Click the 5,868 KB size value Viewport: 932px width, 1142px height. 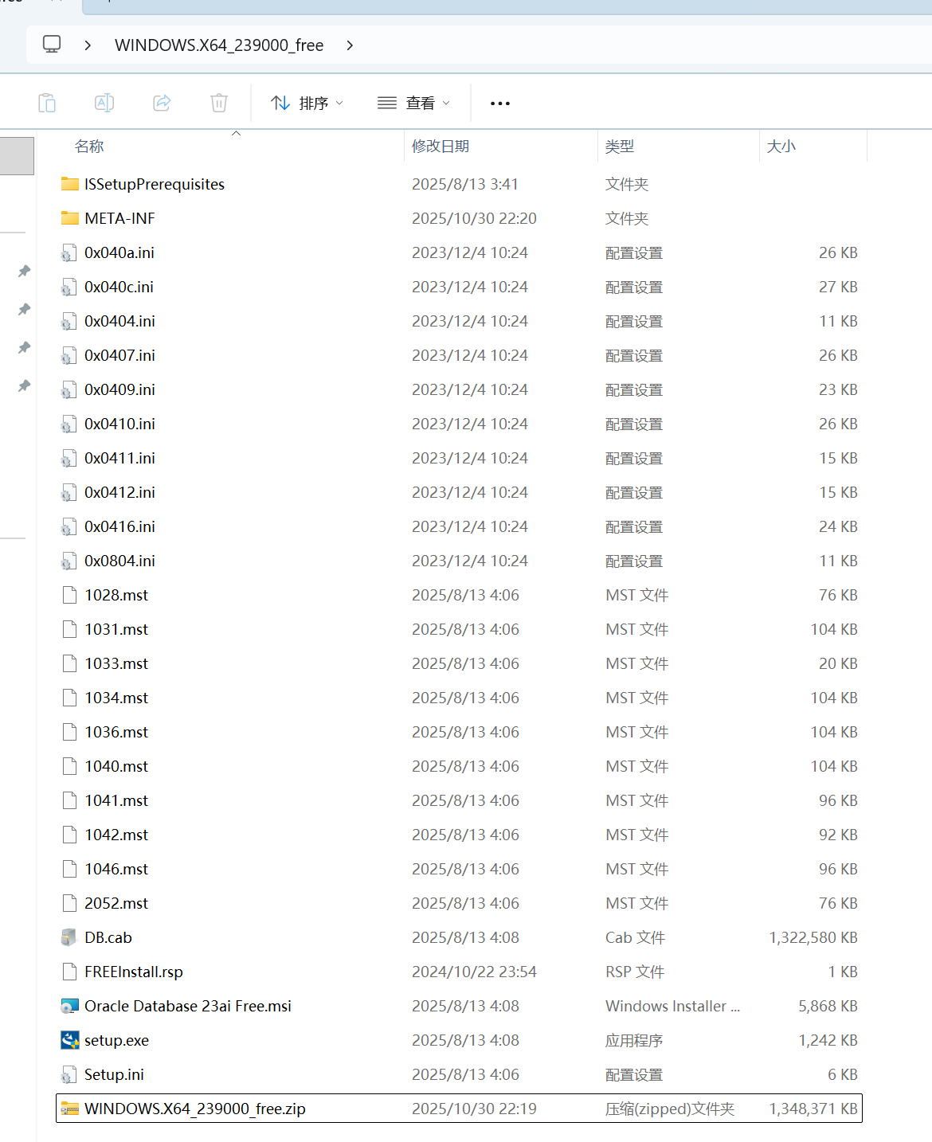coord(828,1006)
